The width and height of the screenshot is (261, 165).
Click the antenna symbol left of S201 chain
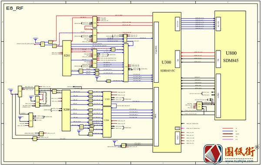point(36,40)
